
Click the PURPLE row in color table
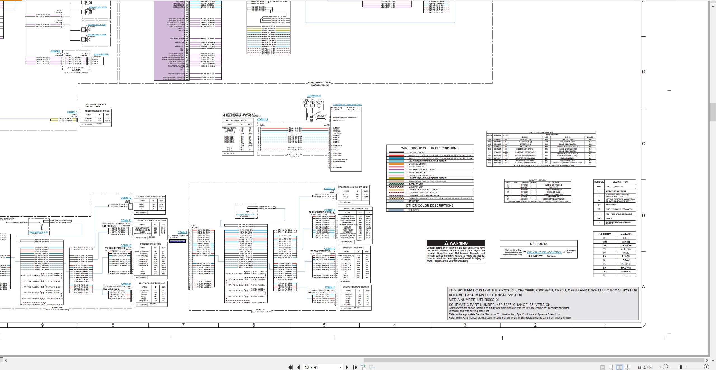click(614, 264)
